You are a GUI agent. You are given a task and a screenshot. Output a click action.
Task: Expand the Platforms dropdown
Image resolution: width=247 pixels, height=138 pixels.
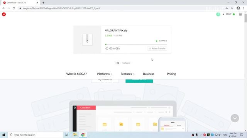(x=105, y=74)
